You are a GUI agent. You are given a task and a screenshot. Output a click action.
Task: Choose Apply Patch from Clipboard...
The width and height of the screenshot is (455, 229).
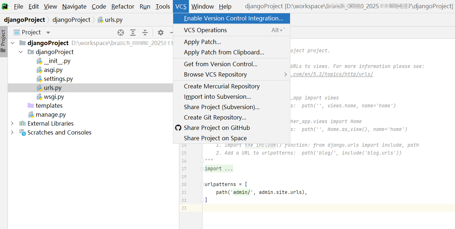[231, 52]
